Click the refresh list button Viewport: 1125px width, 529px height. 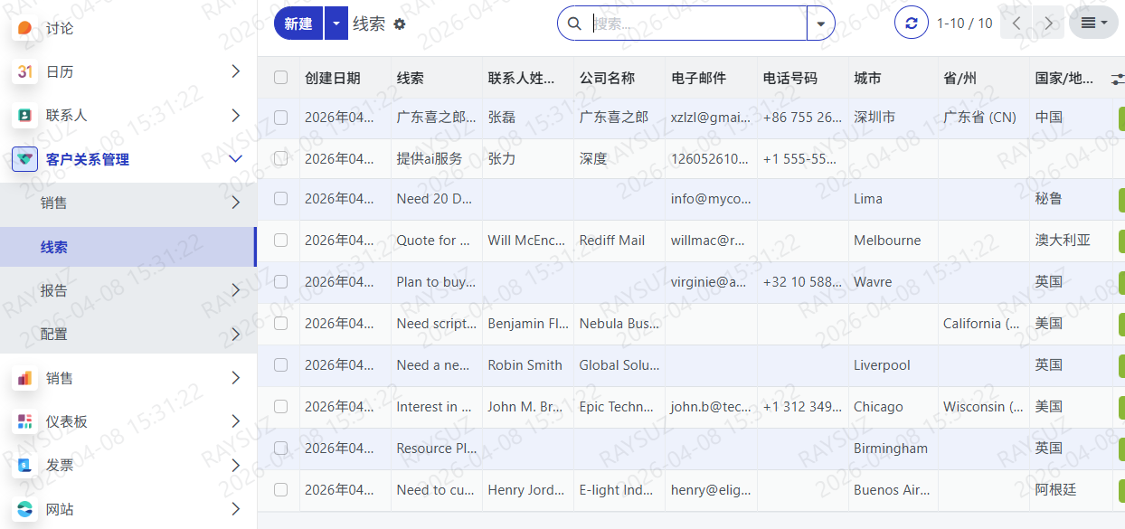(912, 23)
